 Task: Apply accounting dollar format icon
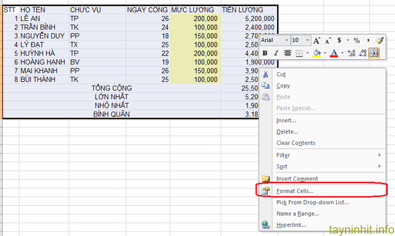click(339, 40)
